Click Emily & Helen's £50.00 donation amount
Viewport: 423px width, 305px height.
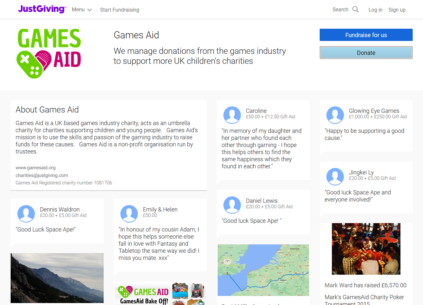pos(150,215)
